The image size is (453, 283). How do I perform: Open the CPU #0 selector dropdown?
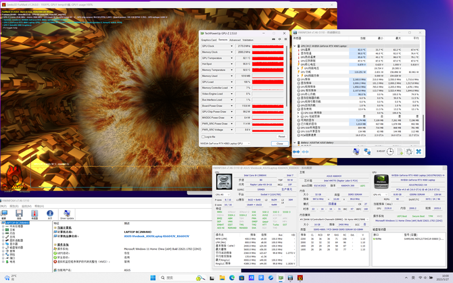tap(222, 195)
